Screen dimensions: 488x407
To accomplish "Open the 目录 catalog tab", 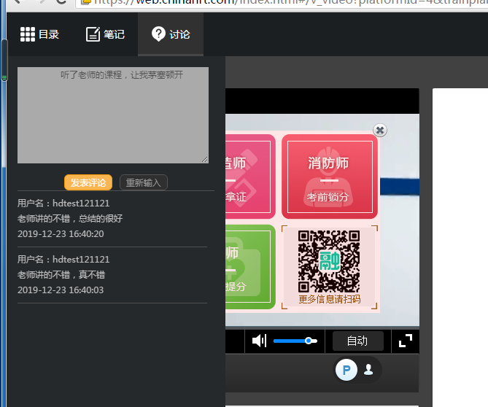I will [x=39, y=34].
